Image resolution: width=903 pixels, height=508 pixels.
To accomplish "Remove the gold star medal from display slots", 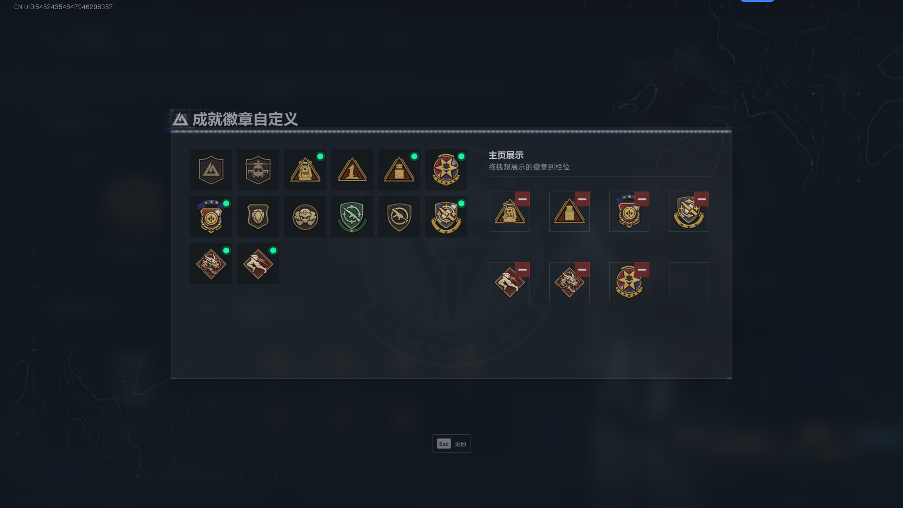I will point(642,270).
